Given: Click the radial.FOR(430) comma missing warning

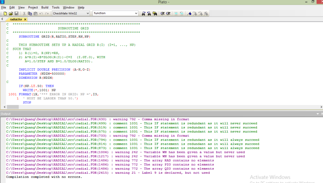Looking at the screenshot, I should [x=97, y=119].
